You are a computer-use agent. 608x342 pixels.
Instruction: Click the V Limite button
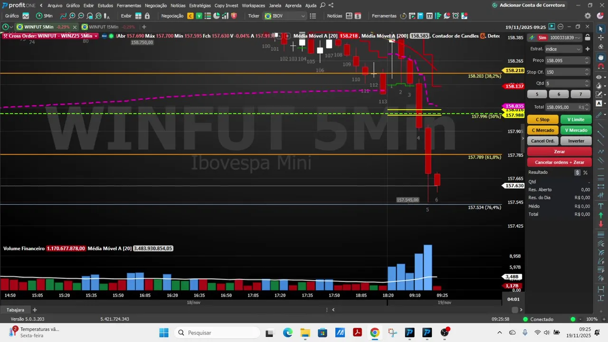click(x=576, y=120)
